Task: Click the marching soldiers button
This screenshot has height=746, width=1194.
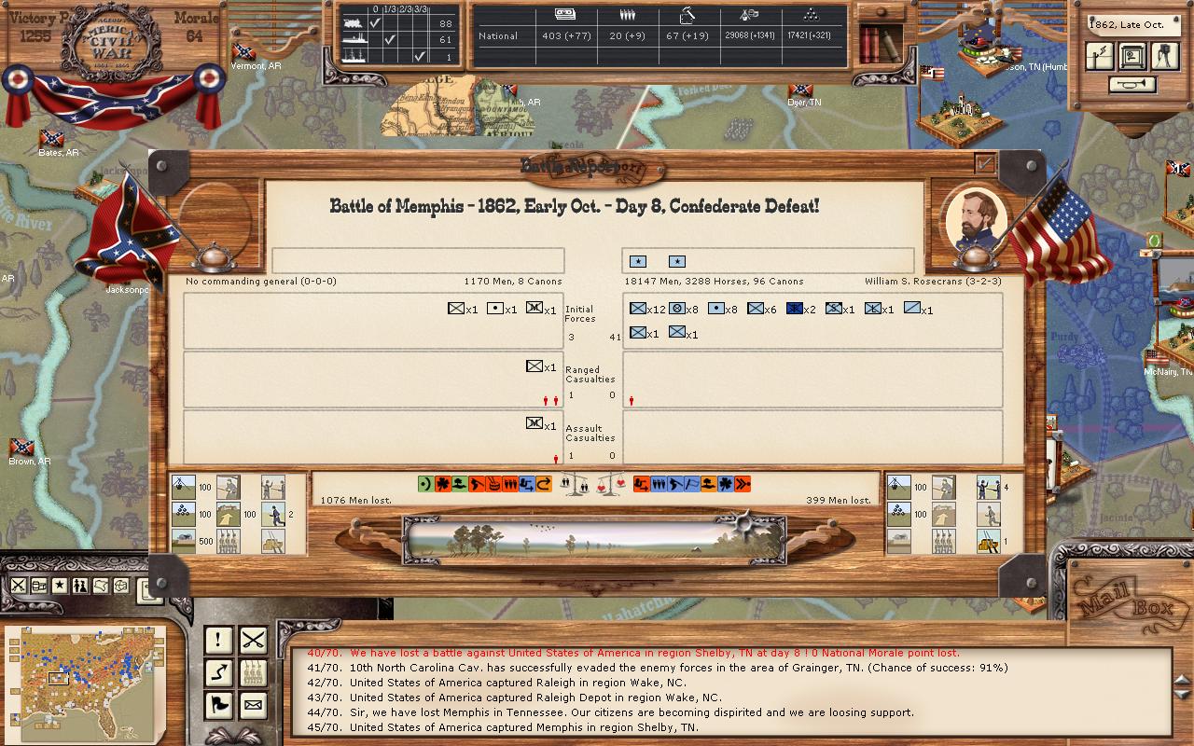Action: coord(253,672)
